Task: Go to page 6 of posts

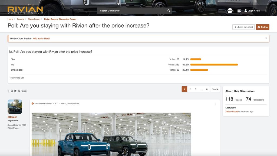Action: coord(207,89)
